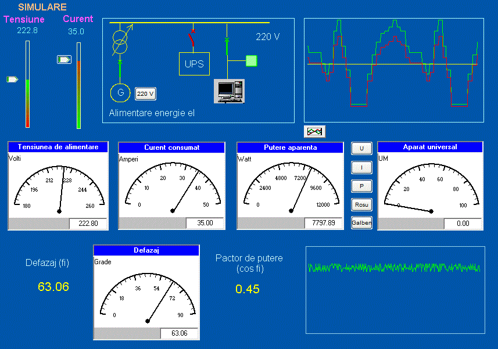
Task: Click the Defazaj gauge value field
Action: pos(179,333)
